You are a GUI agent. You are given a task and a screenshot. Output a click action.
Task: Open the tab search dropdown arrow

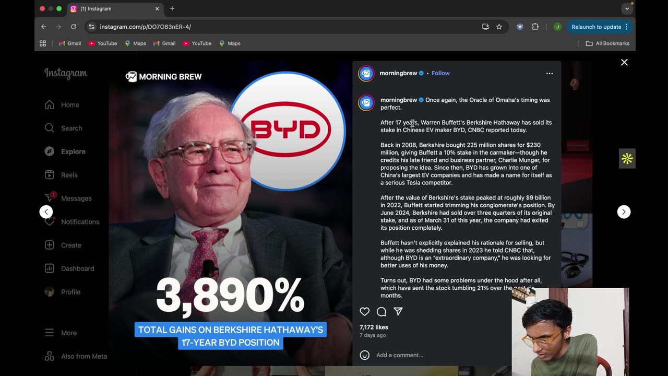(x=627, y=9)
